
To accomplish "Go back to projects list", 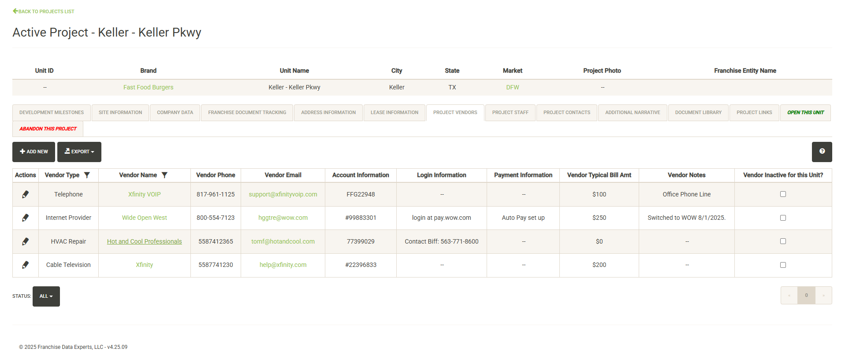I will [x=44, y=11].
